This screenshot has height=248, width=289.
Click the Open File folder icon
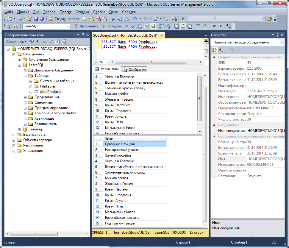coord(29,19)
